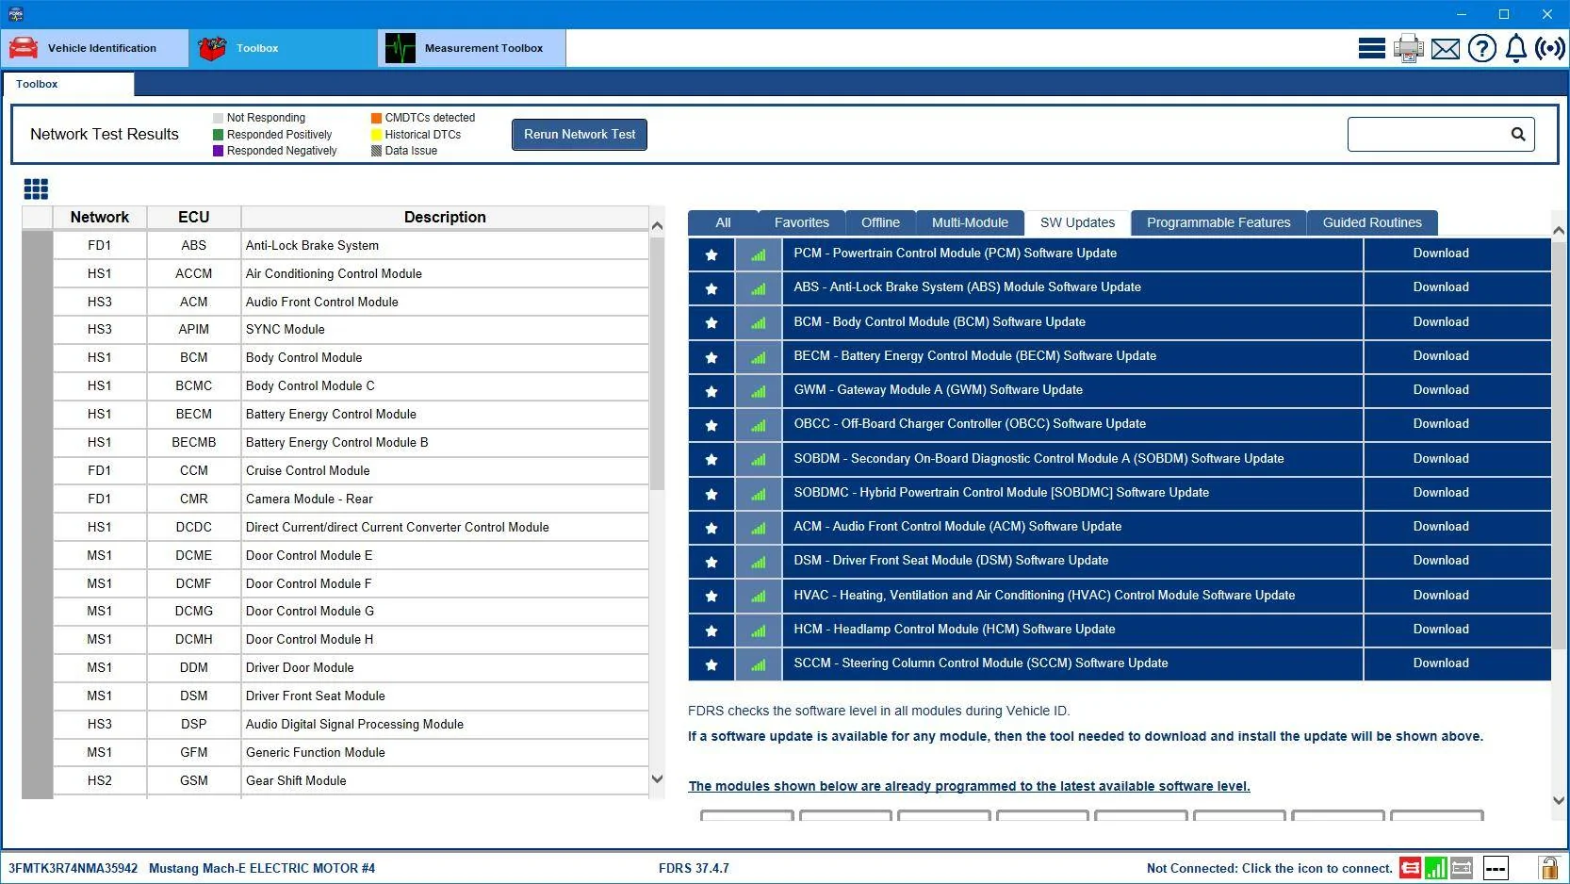Open the hamburger menu icon
The height and width of the screenshot is (884, 1570).
pos(1371,48)
